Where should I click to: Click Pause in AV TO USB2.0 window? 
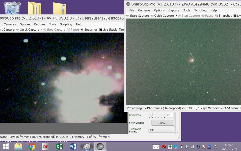(x=73, y=30)
